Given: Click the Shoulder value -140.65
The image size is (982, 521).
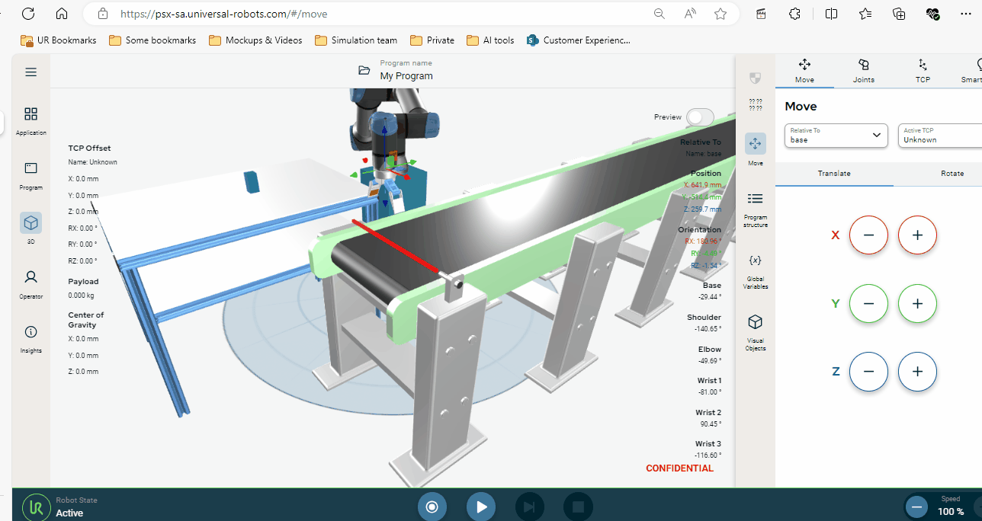Looking at the screenshot, I should (708, 328).
